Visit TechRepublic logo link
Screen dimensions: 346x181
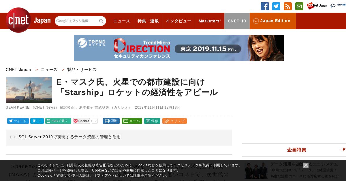tap(338, 6)
